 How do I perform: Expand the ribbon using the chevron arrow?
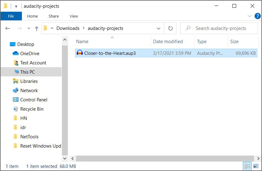click(250, 16)
